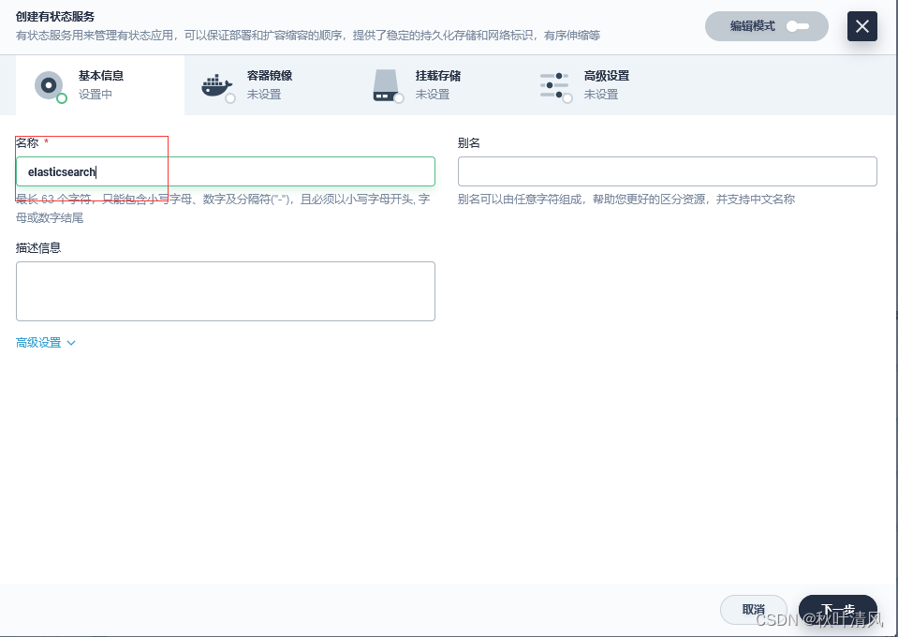Click the chevron beside 高级设置 link
The height and width of the screenshot is (637, 898).
pos(73,343)
